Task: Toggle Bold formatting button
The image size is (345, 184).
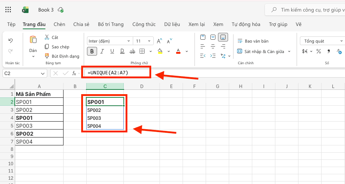Action: [92, 51]
